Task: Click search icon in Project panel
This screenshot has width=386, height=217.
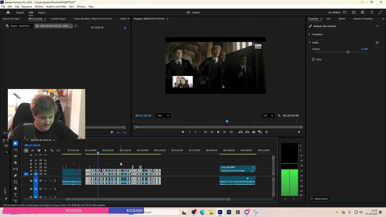Action: (x=6, y=152)
